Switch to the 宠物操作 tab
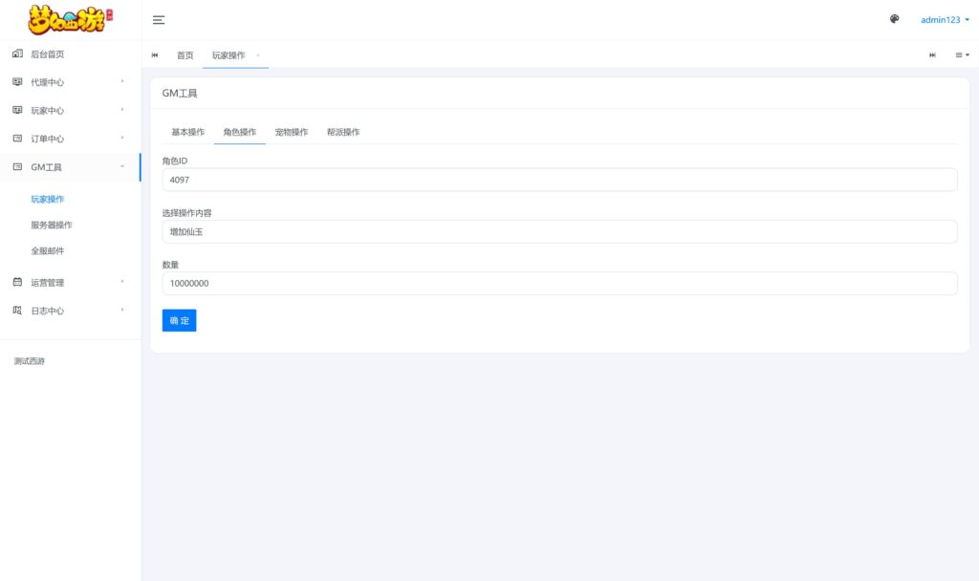This screenshot has height=581, width=979. tap(292, 132)
